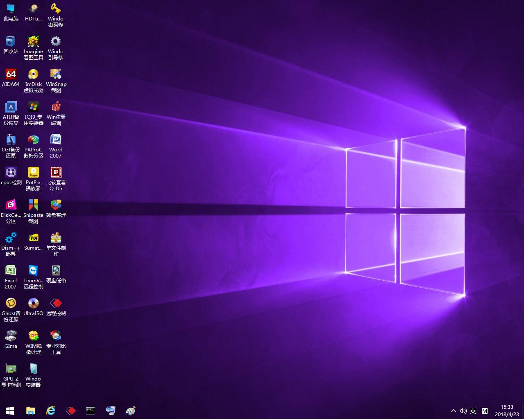Open red remote control taskbar icon

[71, 410]
